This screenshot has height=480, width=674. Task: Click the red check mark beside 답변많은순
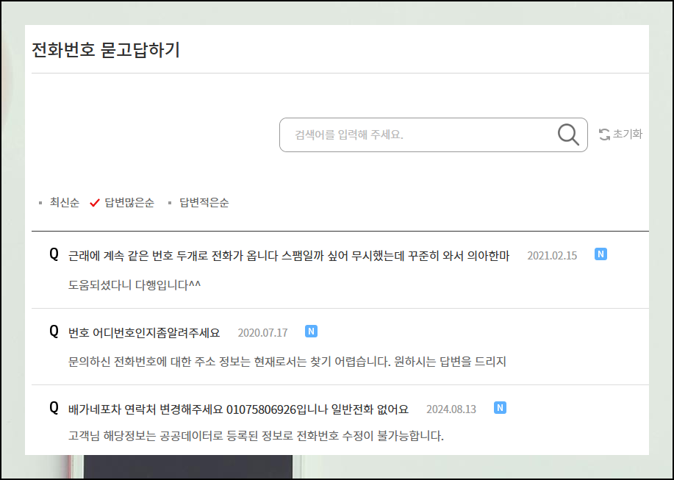tap(95, 202)
